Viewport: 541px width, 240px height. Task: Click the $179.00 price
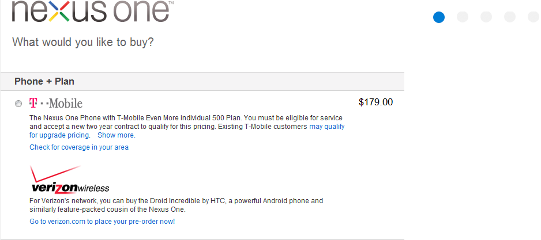(x=375, y=102)
